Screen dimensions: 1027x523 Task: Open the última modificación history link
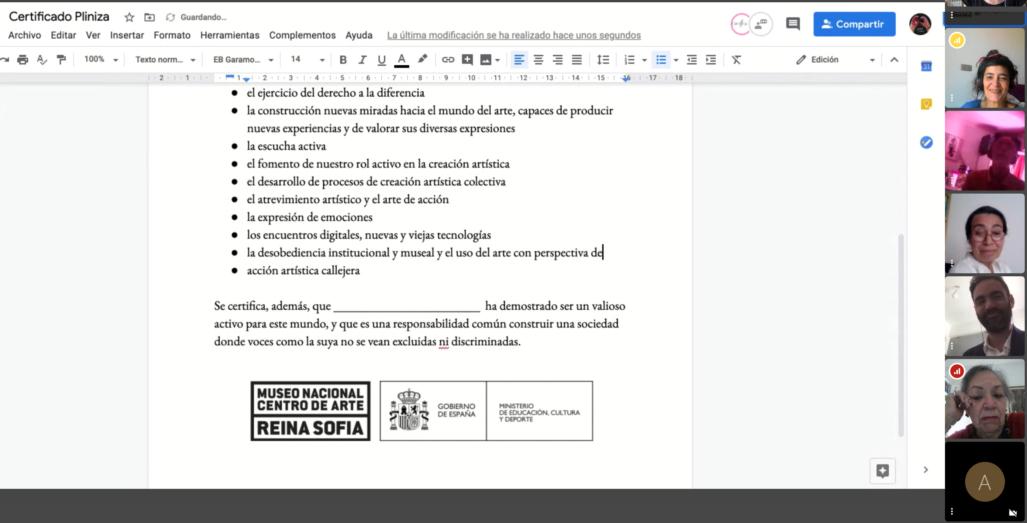[x=513, y=35]
